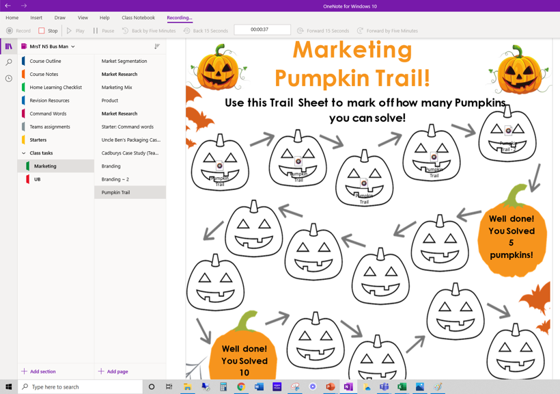The height and width of the screenshot is (394, 560).
Task: Open the Branding ~ 2 page
Action: [130, 179]
